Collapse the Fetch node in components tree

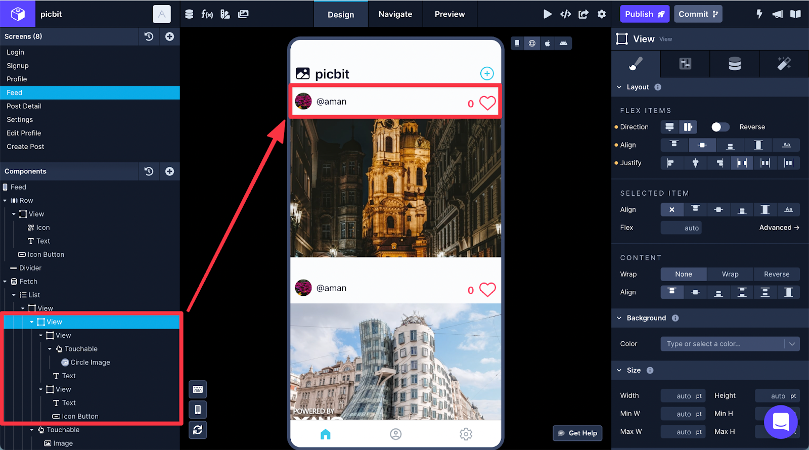pos(5,282)
